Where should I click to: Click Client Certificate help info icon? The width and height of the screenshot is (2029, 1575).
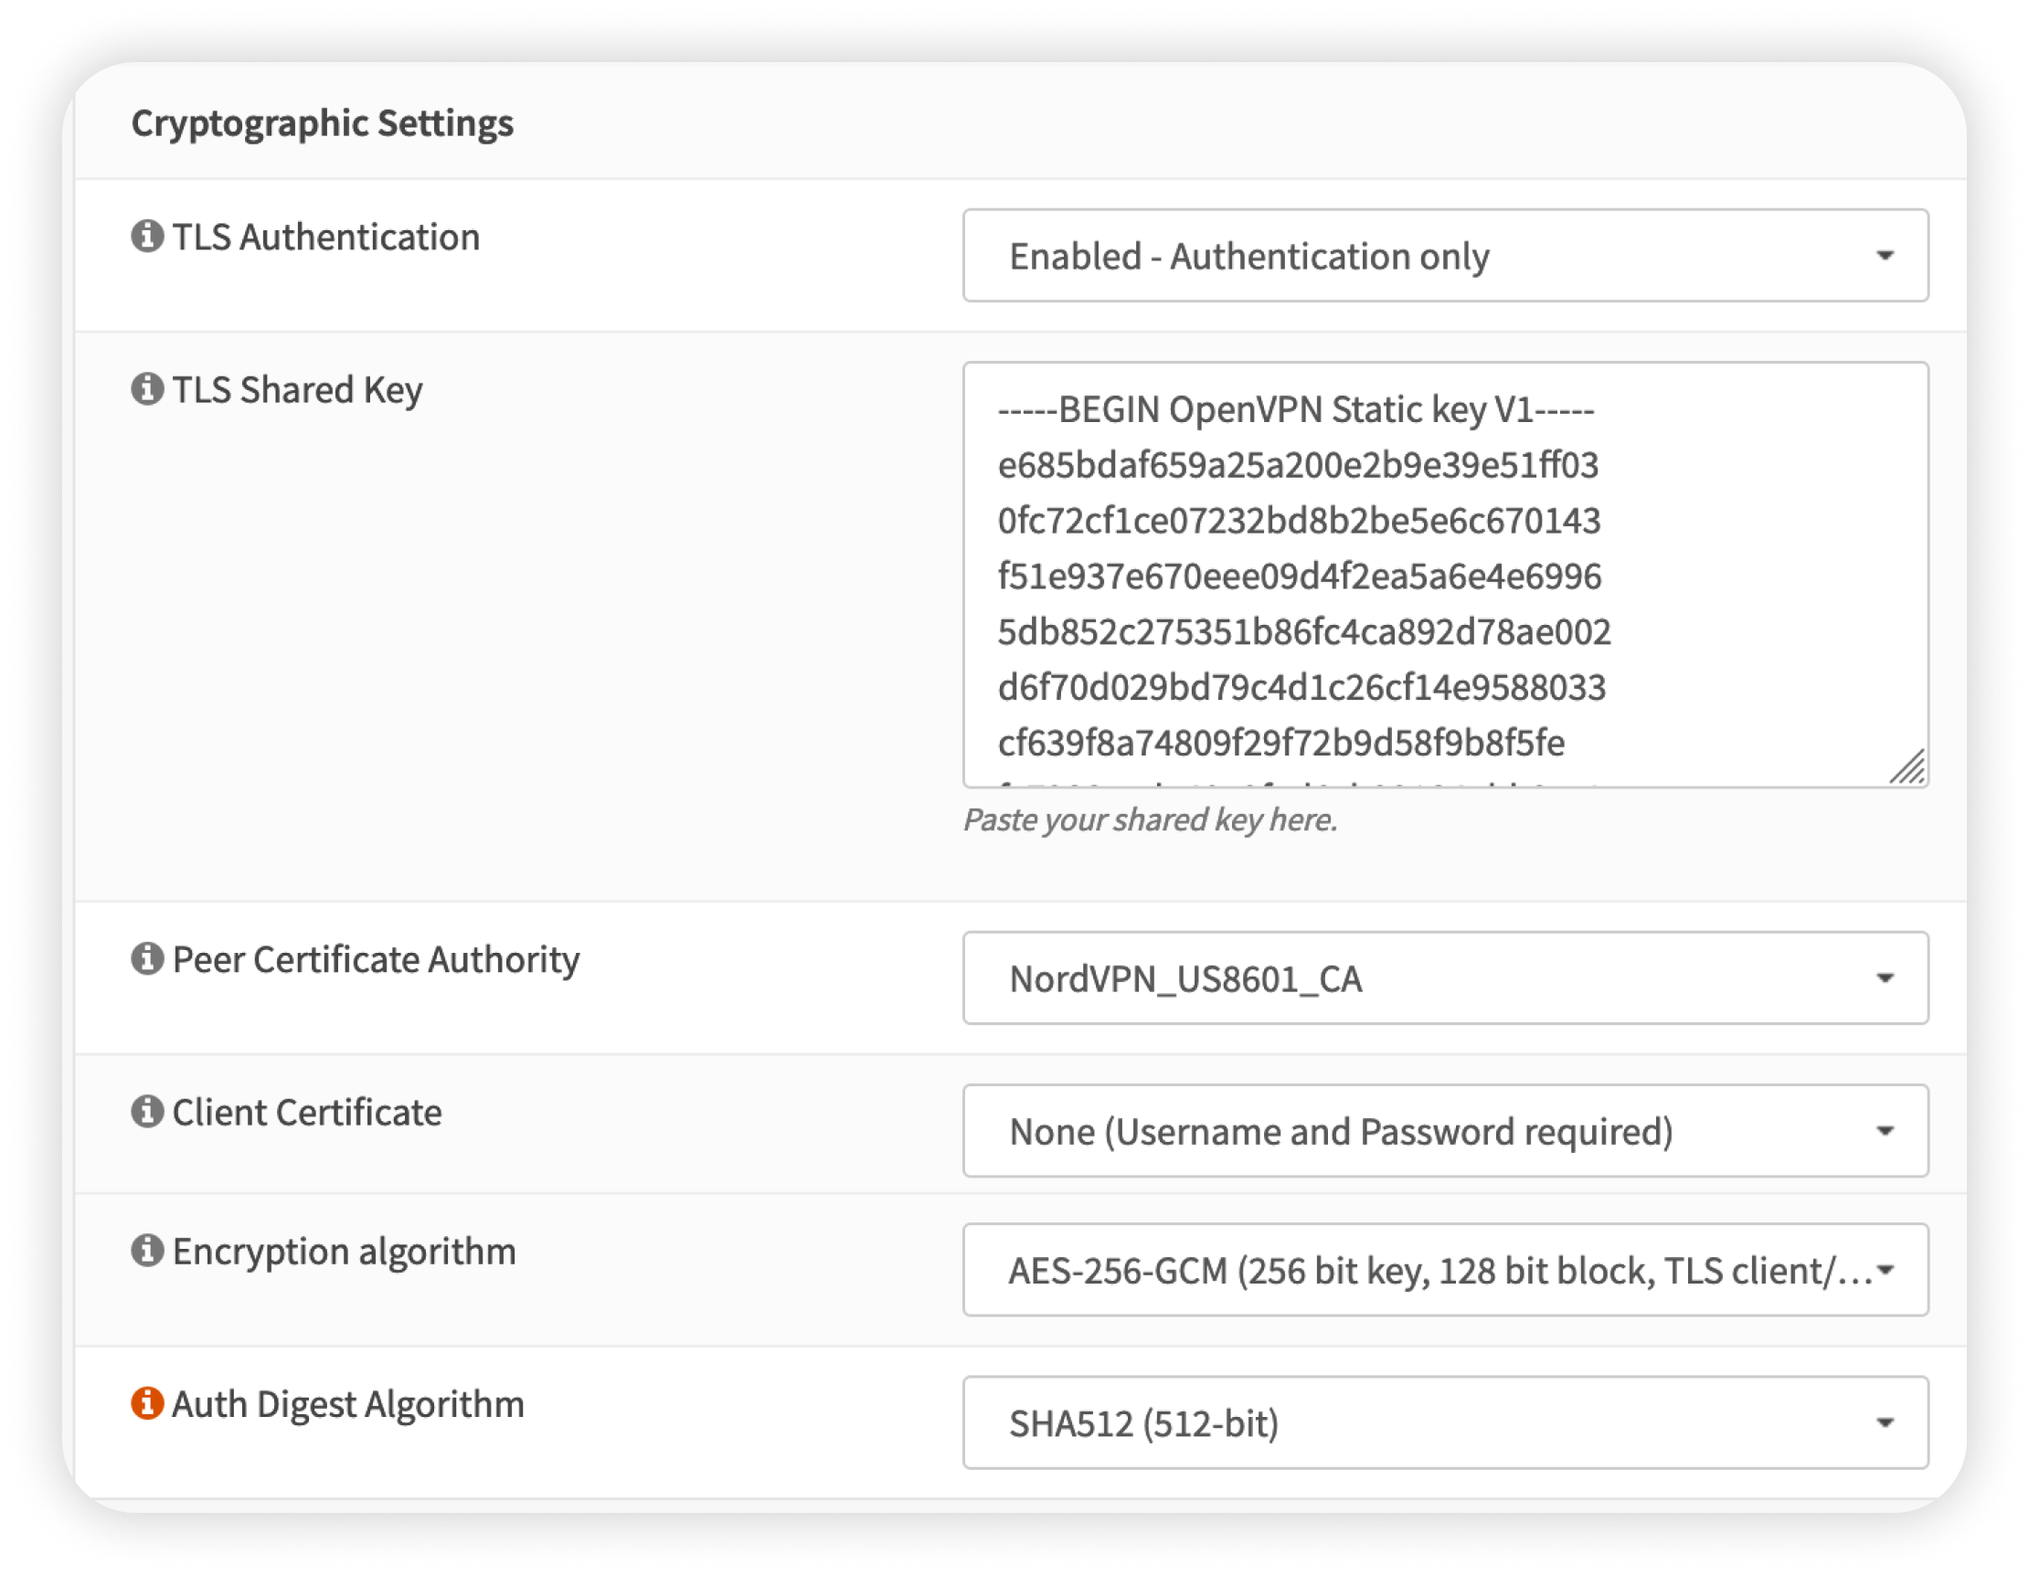point(147,1111)
